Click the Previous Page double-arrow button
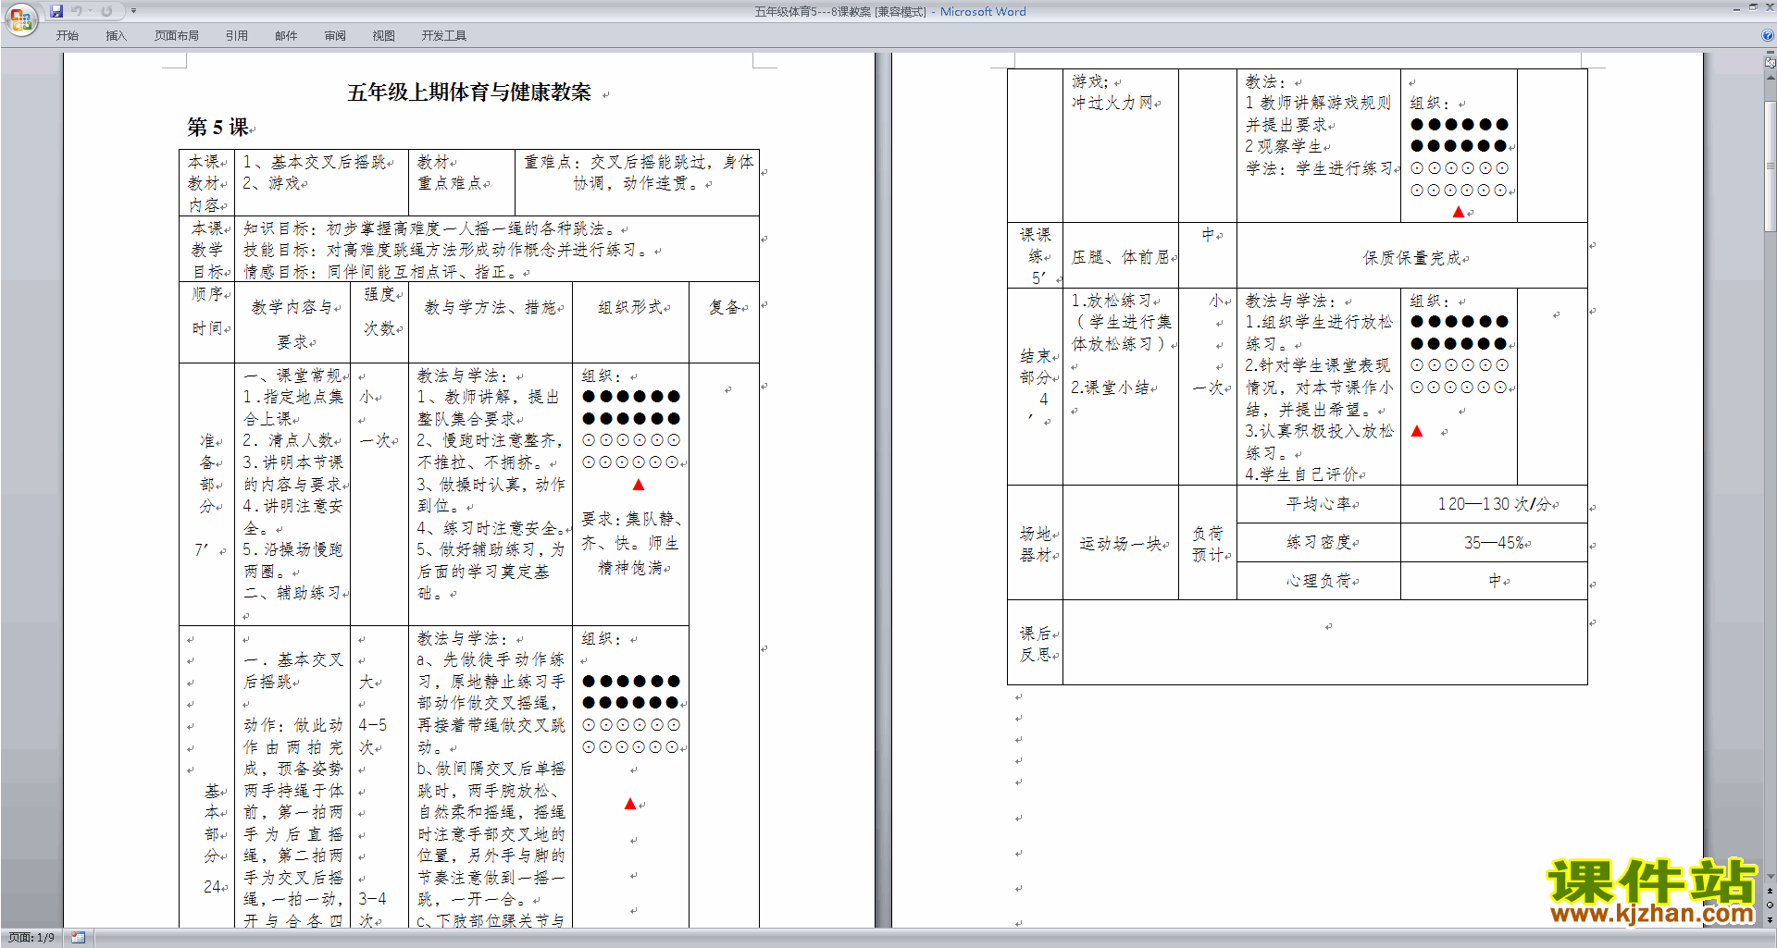 coord(1770,891)
